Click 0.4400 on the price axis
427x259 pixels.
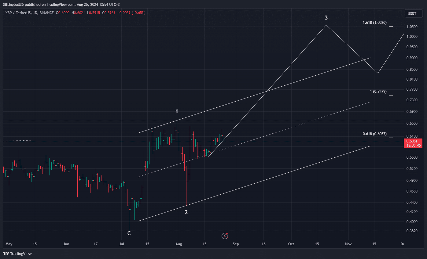tap(412, 202)
